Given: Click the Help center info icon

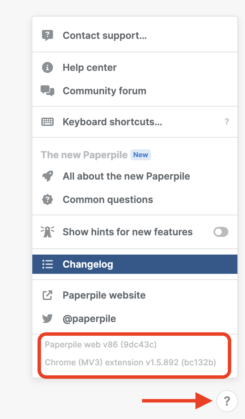Looking at the screenshot, I should tap(47, 67).
